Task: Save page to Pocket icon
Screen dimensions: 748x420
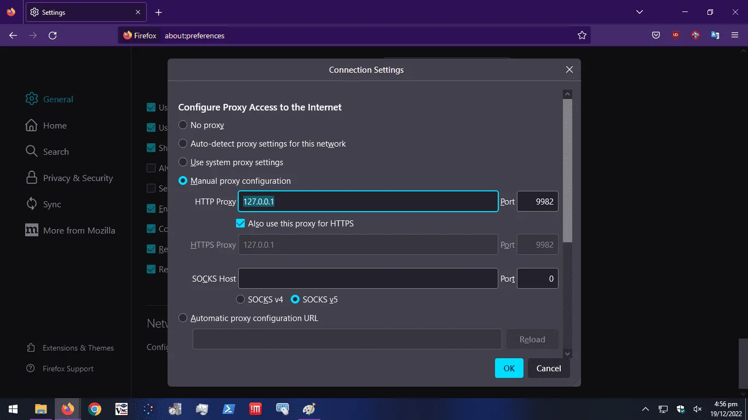Action: [655, 36]
